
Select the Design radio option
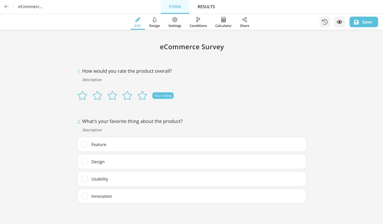(x=85, y=162)
